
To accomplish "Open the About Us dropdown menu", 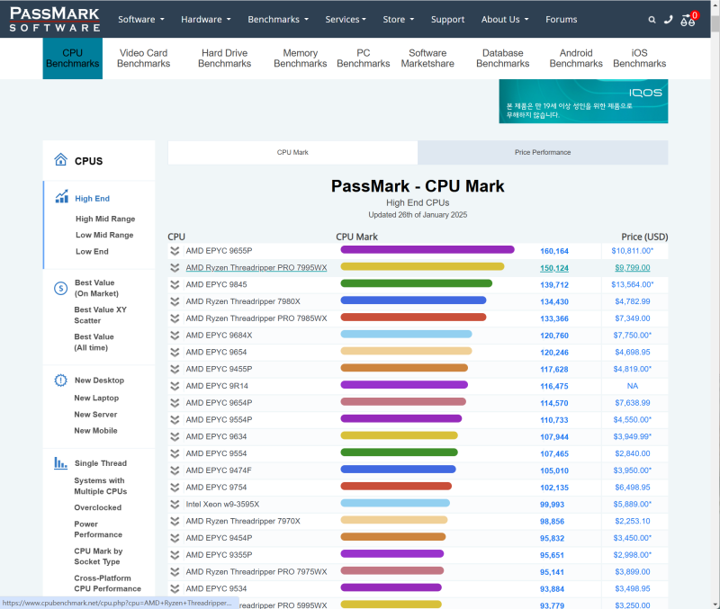I will coord(505,19).
